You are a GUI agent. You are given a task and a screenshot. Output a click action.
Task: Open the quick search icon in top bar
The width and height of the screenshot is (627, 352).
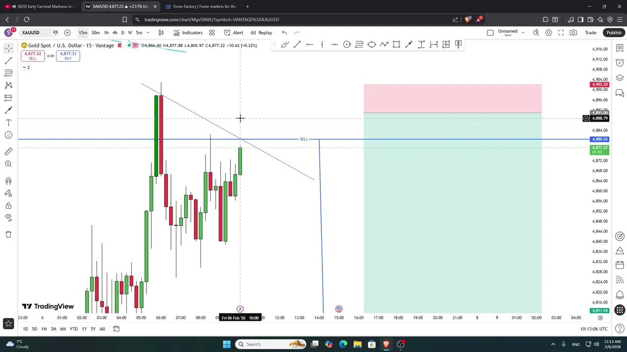click(536, 33)
